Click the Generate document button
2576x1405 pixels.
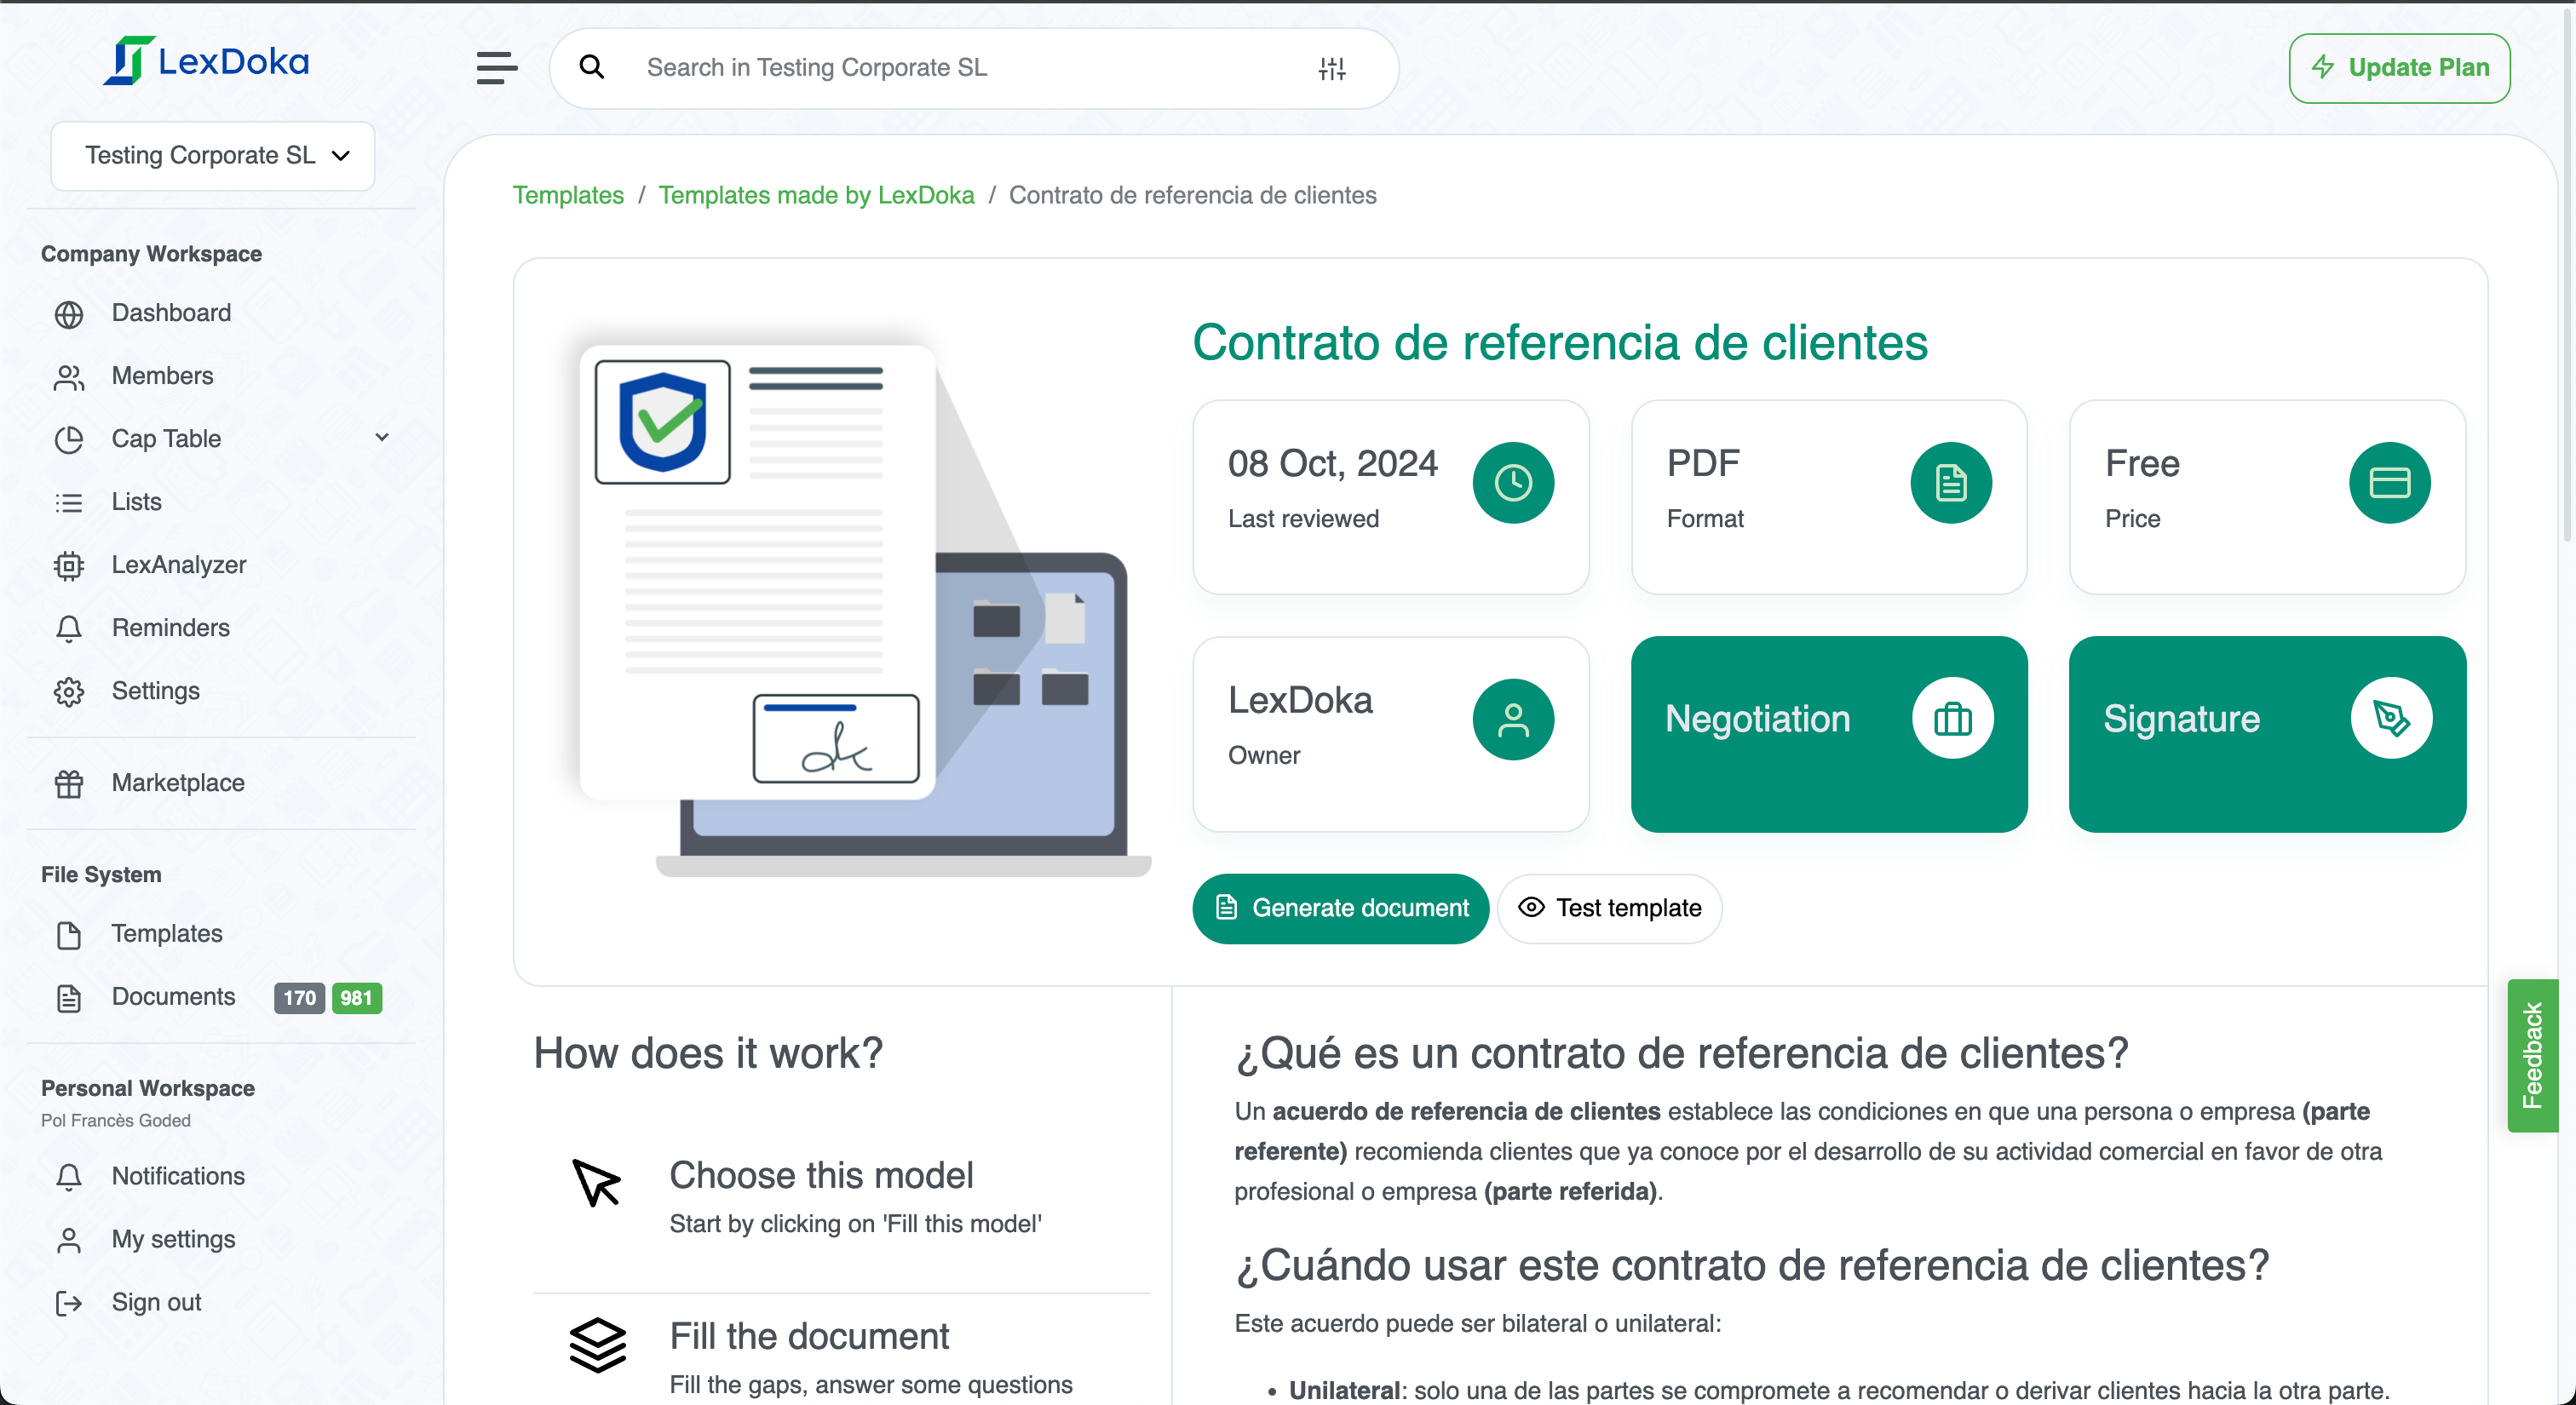[1340, 908]
